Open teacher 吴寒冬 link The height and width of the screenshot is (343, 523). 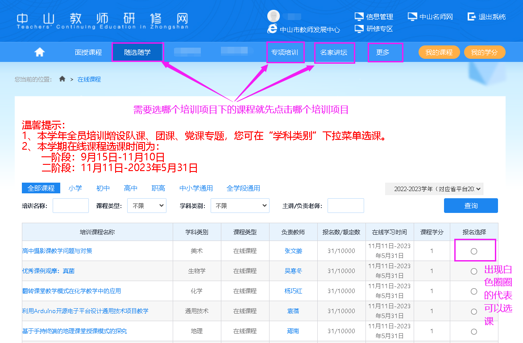293,271
